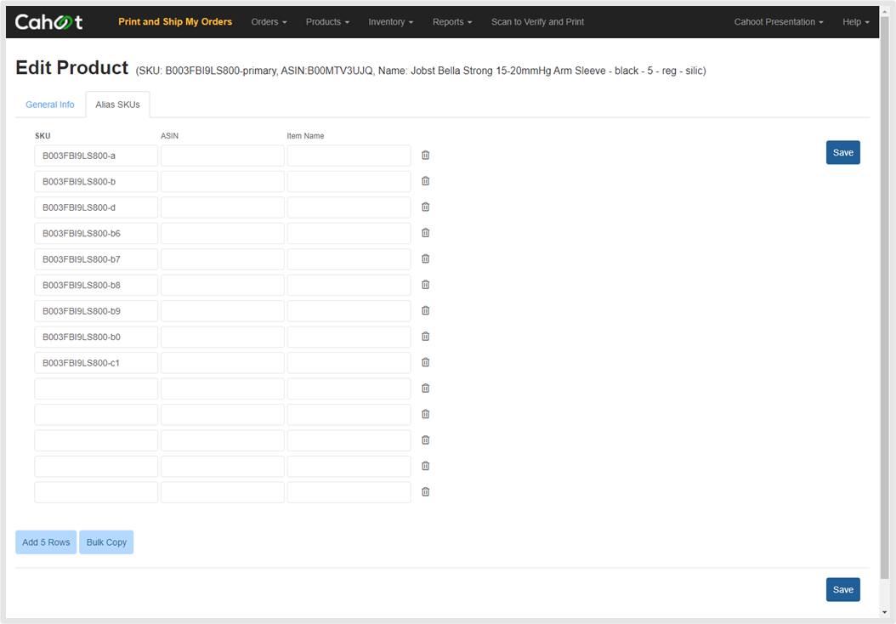
Task: Focus ASIN field in B003FBI9LS800-b7 row
Action: tap(222, 258)
